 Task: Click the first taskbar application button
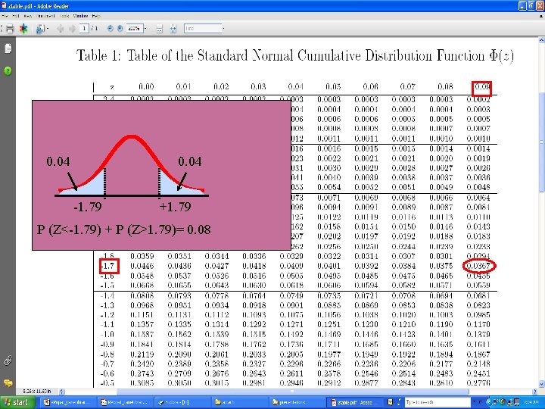68,402
